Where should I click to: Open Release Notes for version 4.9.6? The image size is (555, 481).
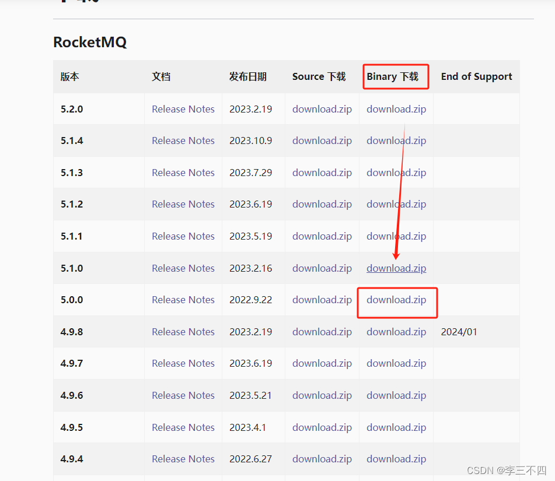tap(183, 395)
